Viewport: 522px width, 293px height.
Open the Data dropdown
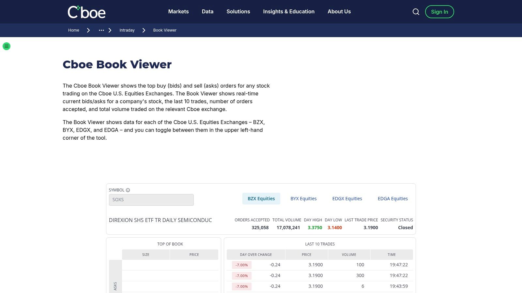tap(207, 11)
